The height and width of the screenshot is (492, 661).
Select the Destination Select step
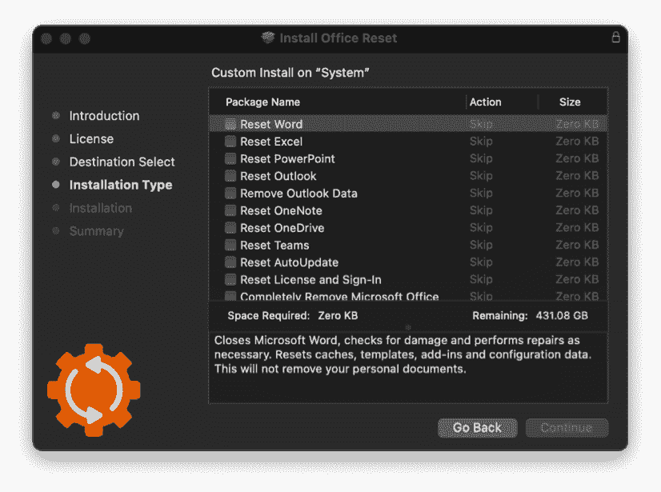122,162
